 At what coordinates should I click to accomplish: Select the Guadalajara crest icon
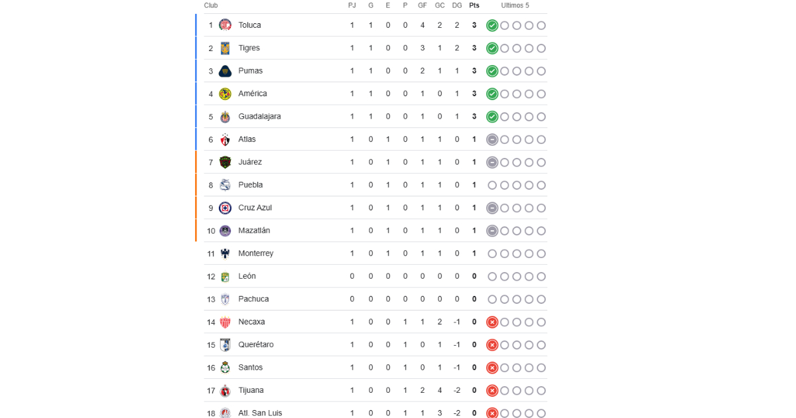point(225,117)
